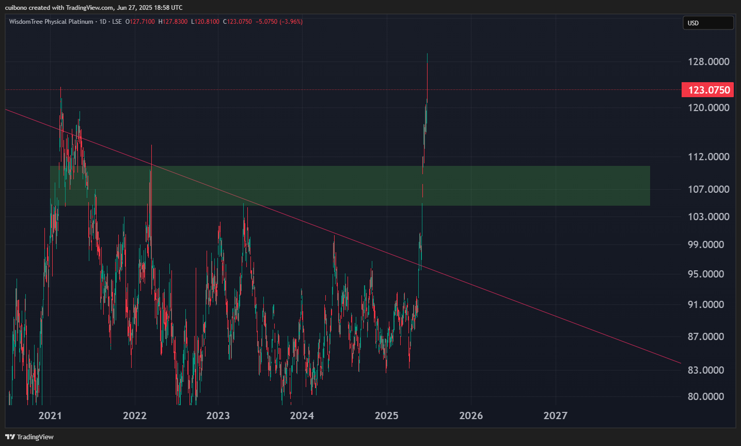Click the 87.0000 price axis label
Image resolution: width=741 pixels, height=446 pixels.
click(x=706, y=336)
